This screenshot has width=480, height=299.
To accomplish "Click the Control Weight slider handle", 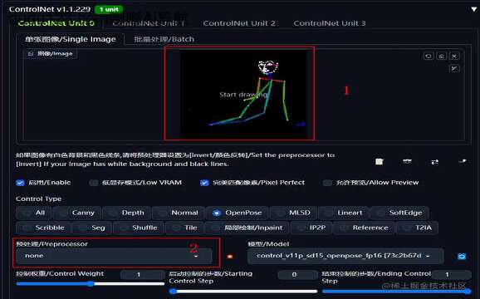I will [x=91, y=284].
